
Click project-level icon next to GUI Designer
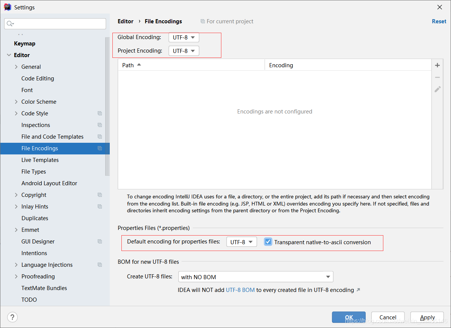100,242
